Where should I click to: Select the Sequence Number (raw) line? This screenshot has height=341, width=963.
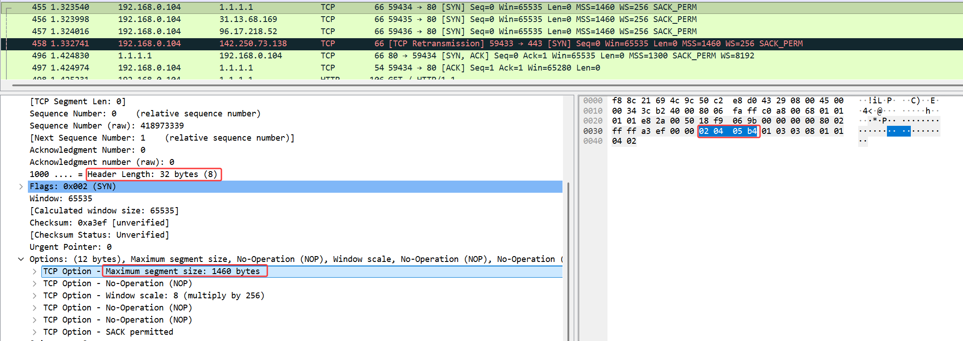pos(107,126)
